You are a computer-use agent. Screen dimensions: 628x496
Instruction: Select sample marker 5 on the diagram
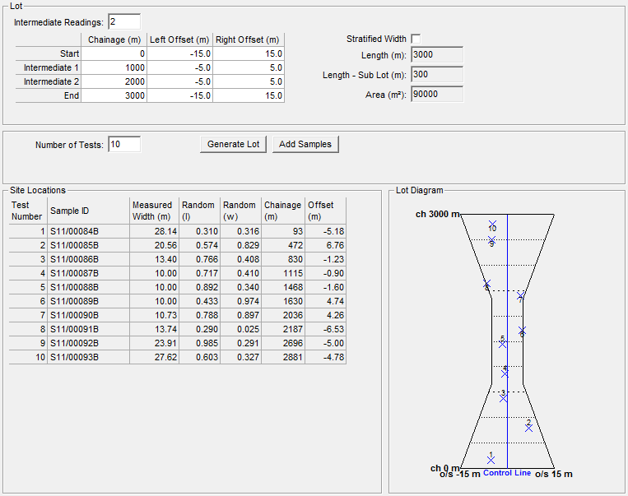pos(503,344)
